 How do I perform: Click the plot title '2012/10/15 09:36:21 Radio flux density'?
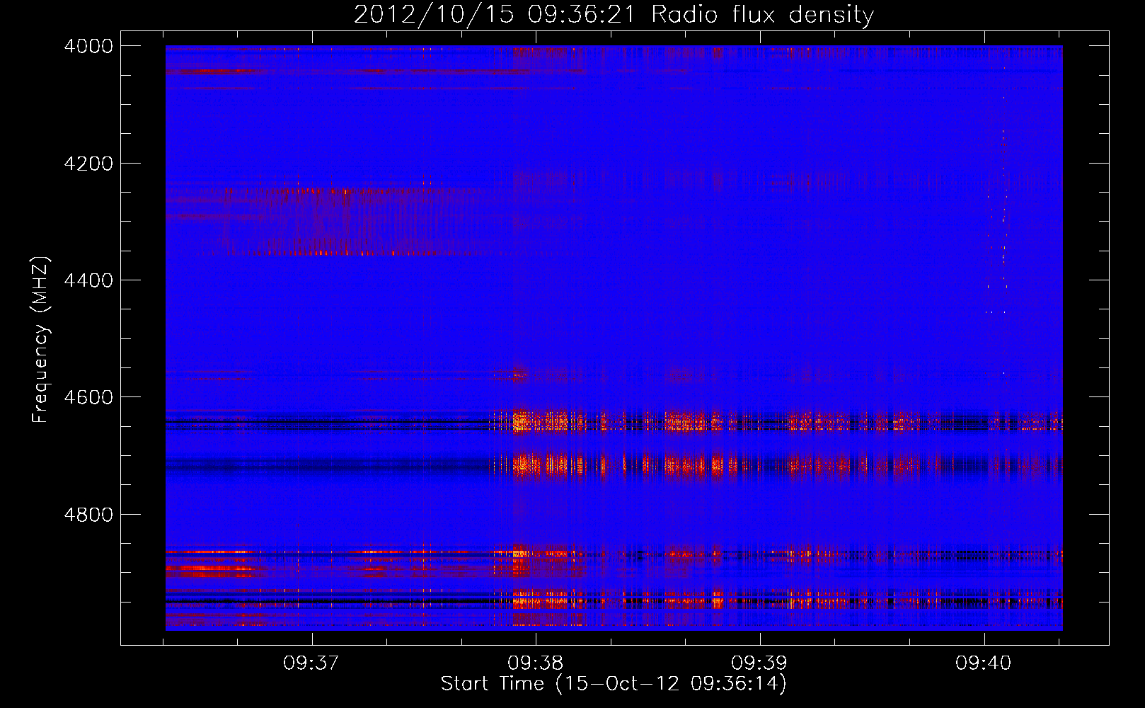(614, 14)
